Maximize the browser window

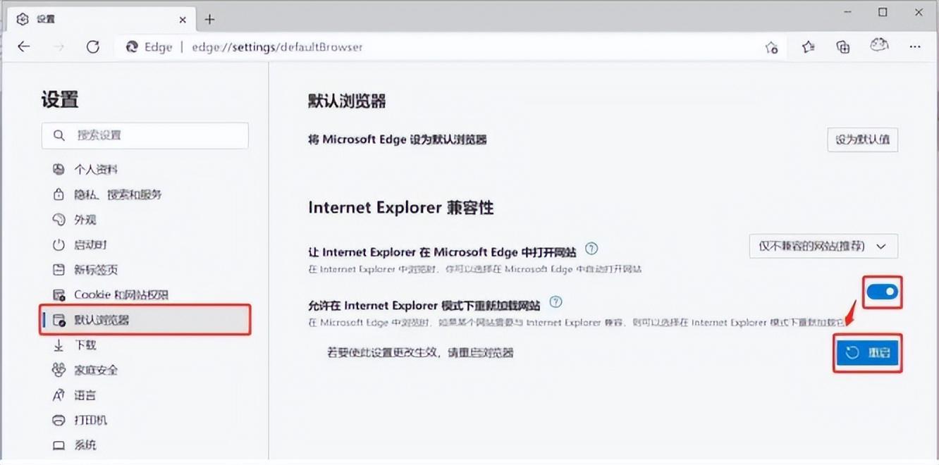[883, 13]
